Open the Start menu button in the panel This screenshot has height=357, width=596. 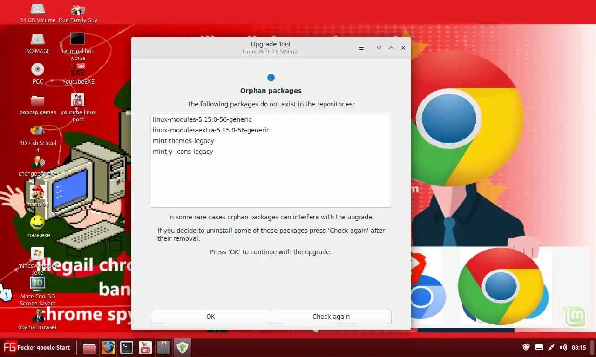pos(37,347)
